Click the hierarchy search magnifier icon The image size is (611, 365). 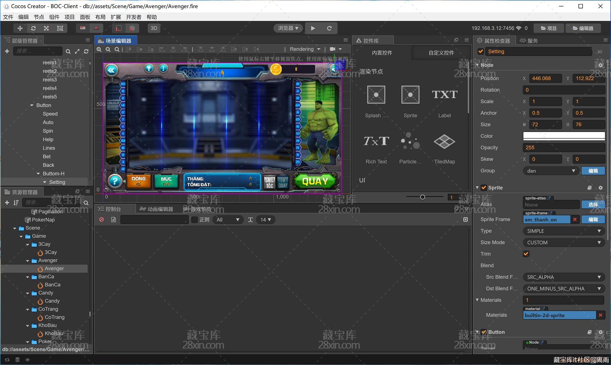click(x=68, y=51)
